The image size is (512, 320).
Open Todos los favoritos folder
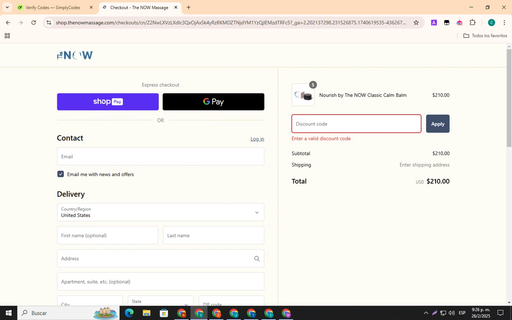coord(485,35)
